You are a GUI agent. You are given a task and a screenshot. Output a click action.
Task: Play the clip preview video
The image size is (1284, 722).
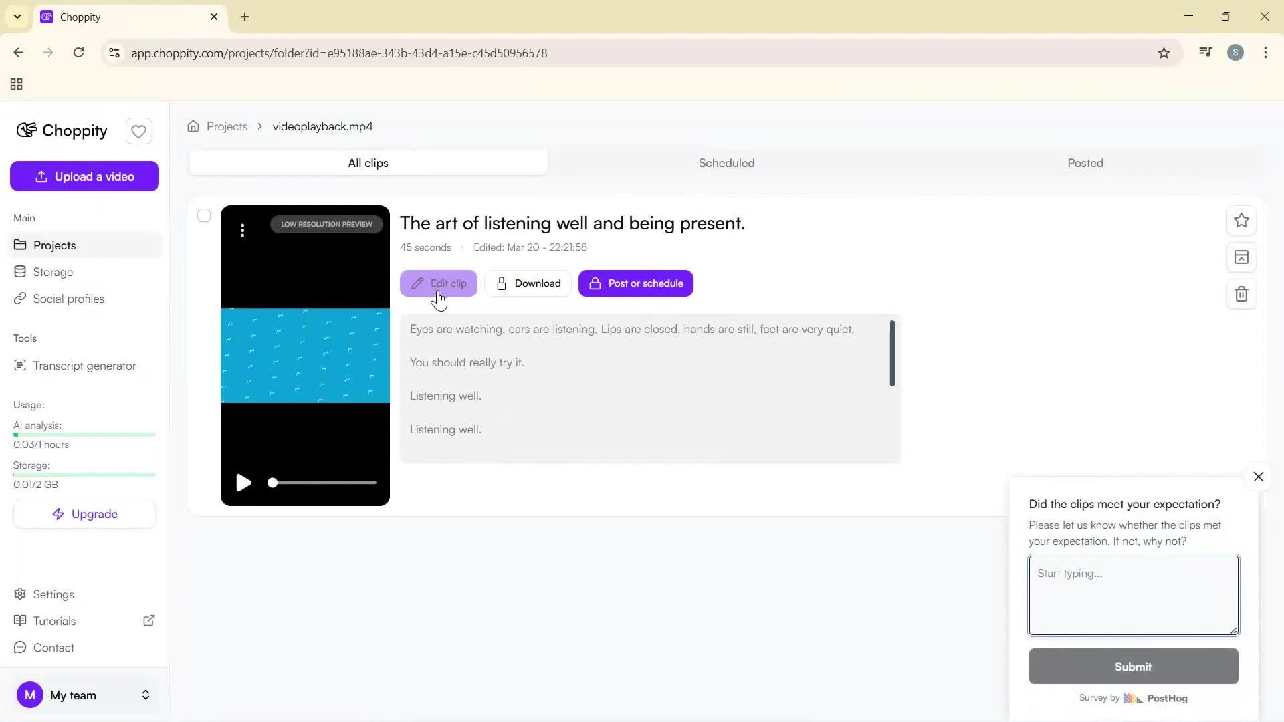pyautogui.click(x=243, y=483)
